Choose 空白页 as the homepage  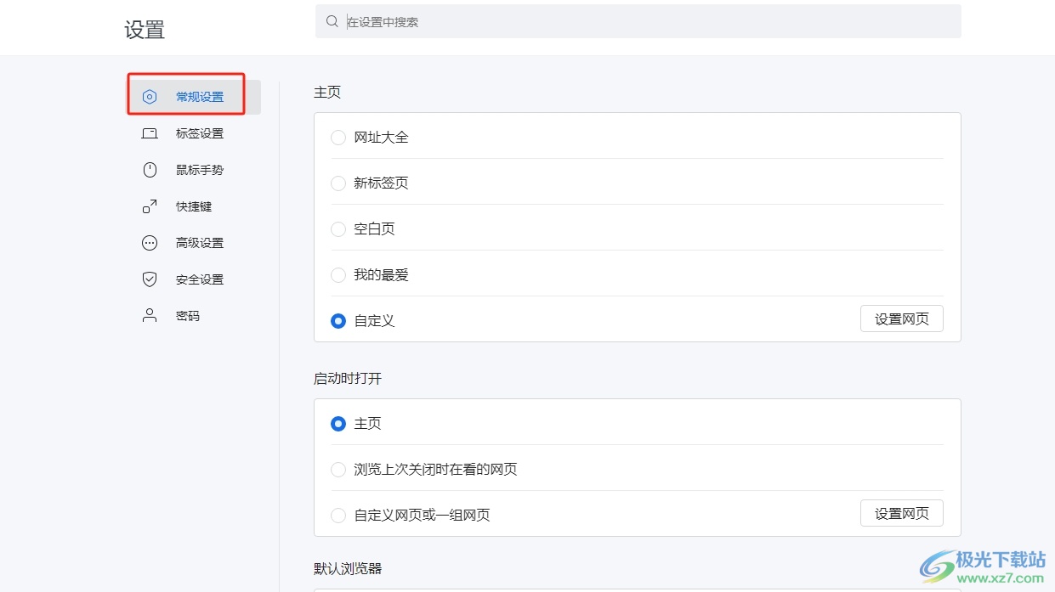pos(338,229)
